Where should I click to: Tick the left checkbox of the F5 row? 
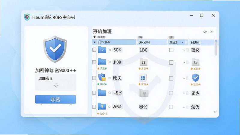click(94, 93)
